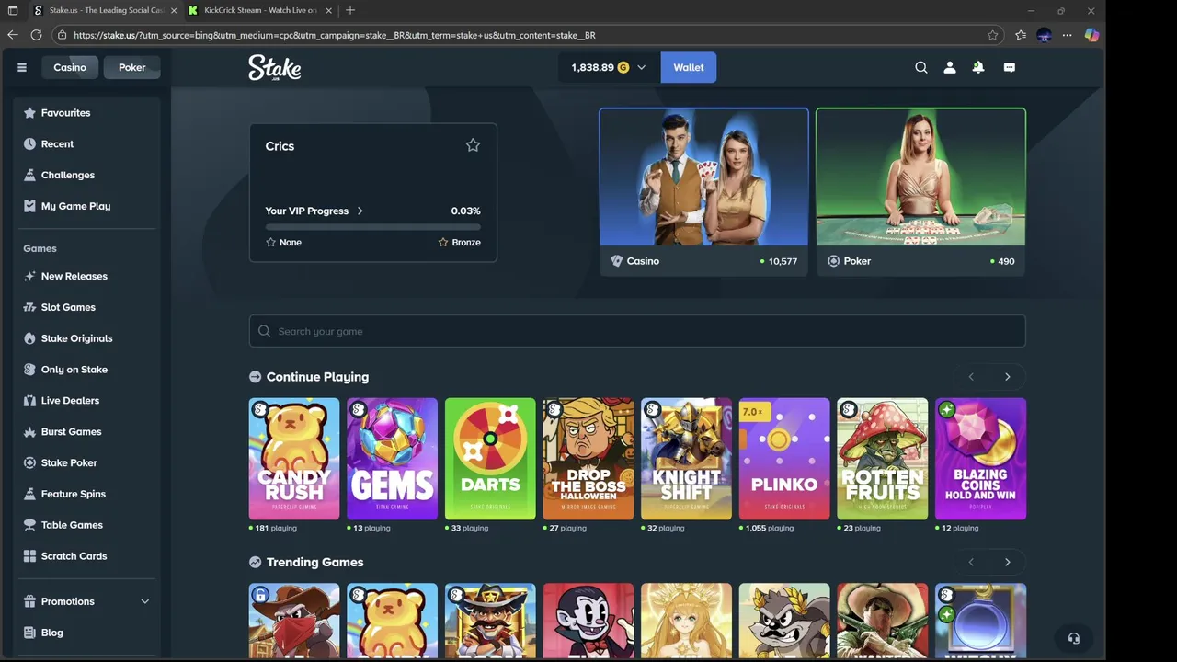Open the Plinko game
1177x662 pixels.
point(784,459)
